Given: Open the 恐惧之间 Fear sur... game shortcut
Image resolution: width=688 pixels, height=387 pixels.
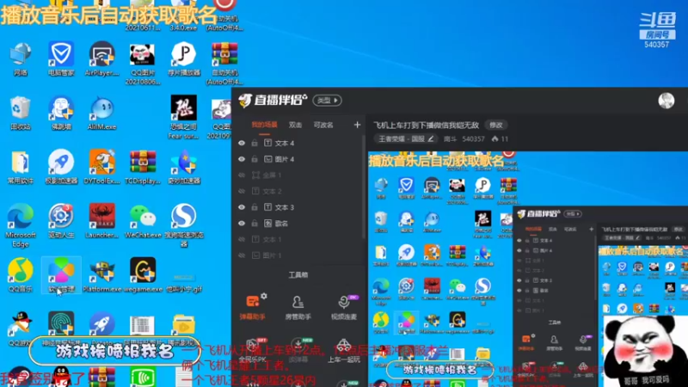Looking at the screenshot, I should [184, 118].
